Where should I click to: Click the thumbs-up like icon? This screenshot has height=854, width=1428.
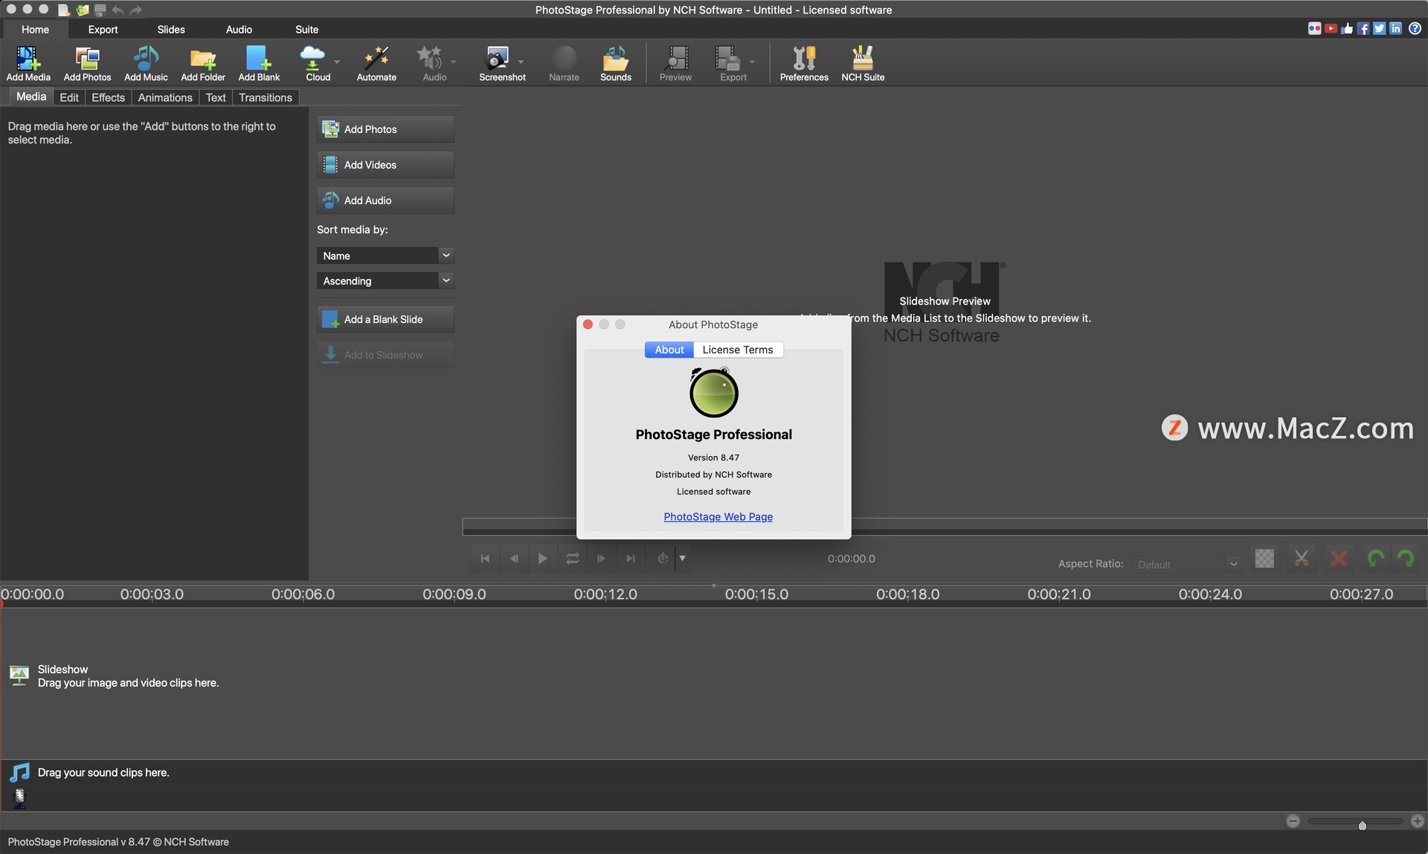click(x=1347, y=29)
